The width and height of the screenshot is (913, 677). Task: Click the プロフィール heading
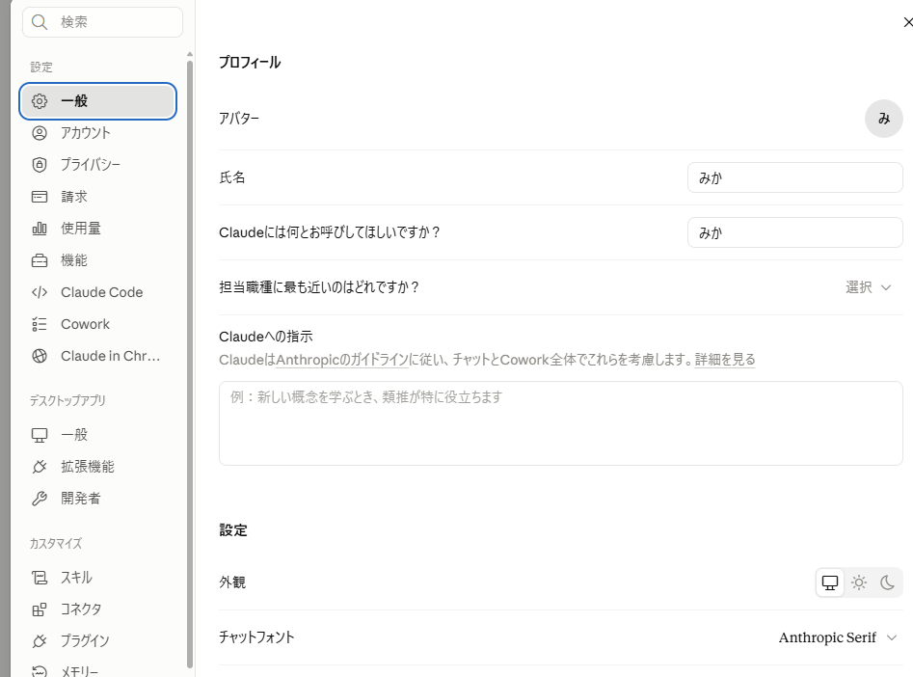(250, 63)
